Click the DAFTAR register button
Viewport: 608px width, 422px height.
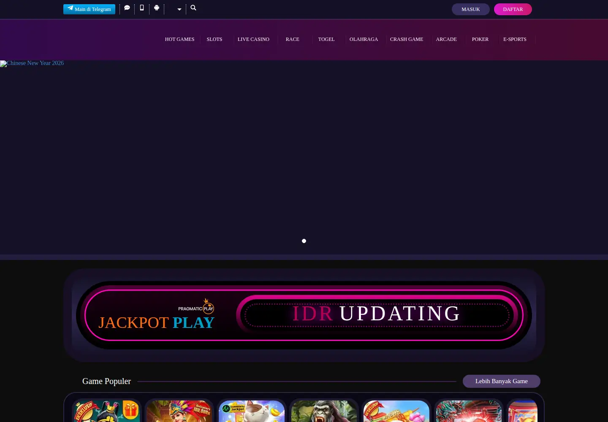513,9
